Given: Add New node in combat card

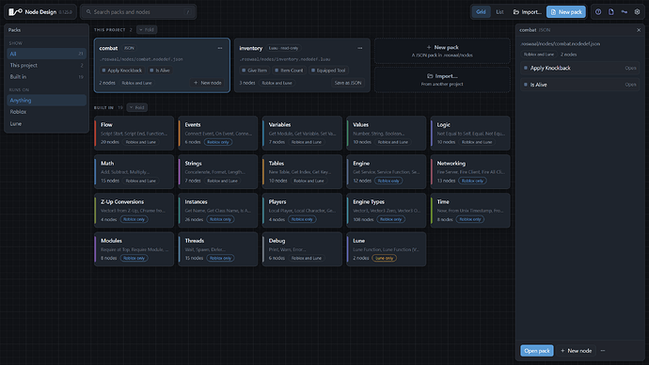Looking at the screenshot, I should [207, 83].
